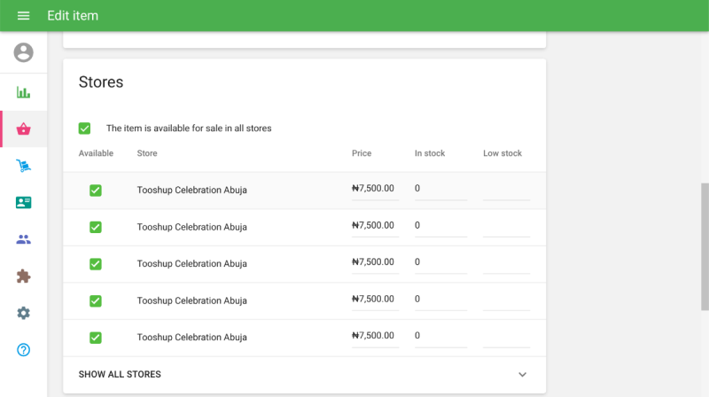This screenshot has width=709, height=397.
Task: Open the Reports bar chart icon
Action: click(24, 92)
